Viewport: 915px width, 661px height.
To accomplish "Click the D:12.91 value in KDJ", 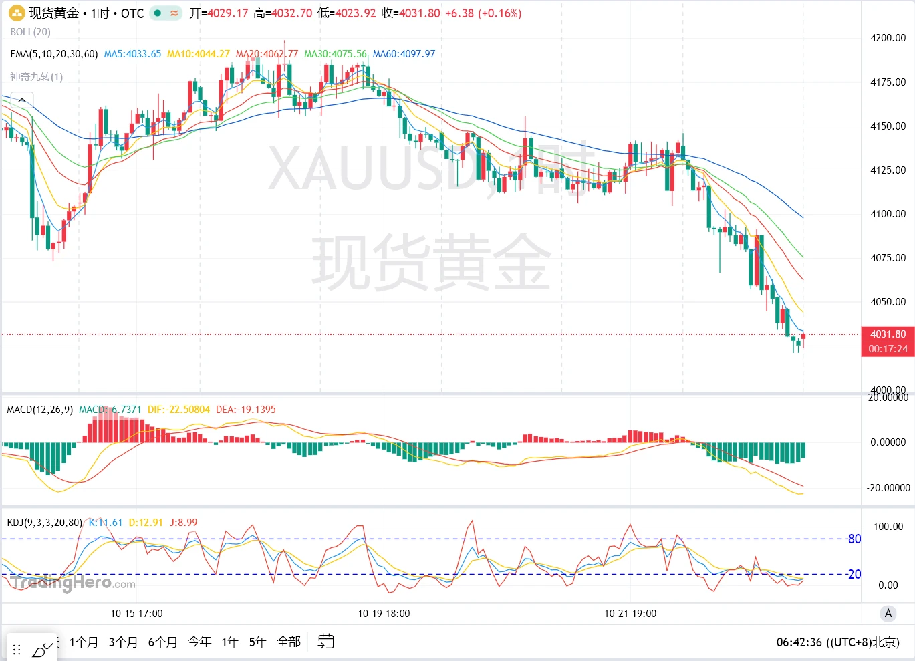I will pos(146,523).
